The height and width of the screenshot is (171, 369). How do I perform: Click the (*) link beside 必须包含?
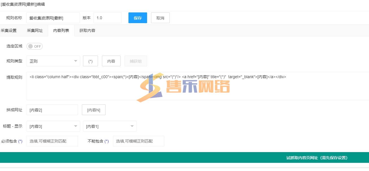[20, 141]
